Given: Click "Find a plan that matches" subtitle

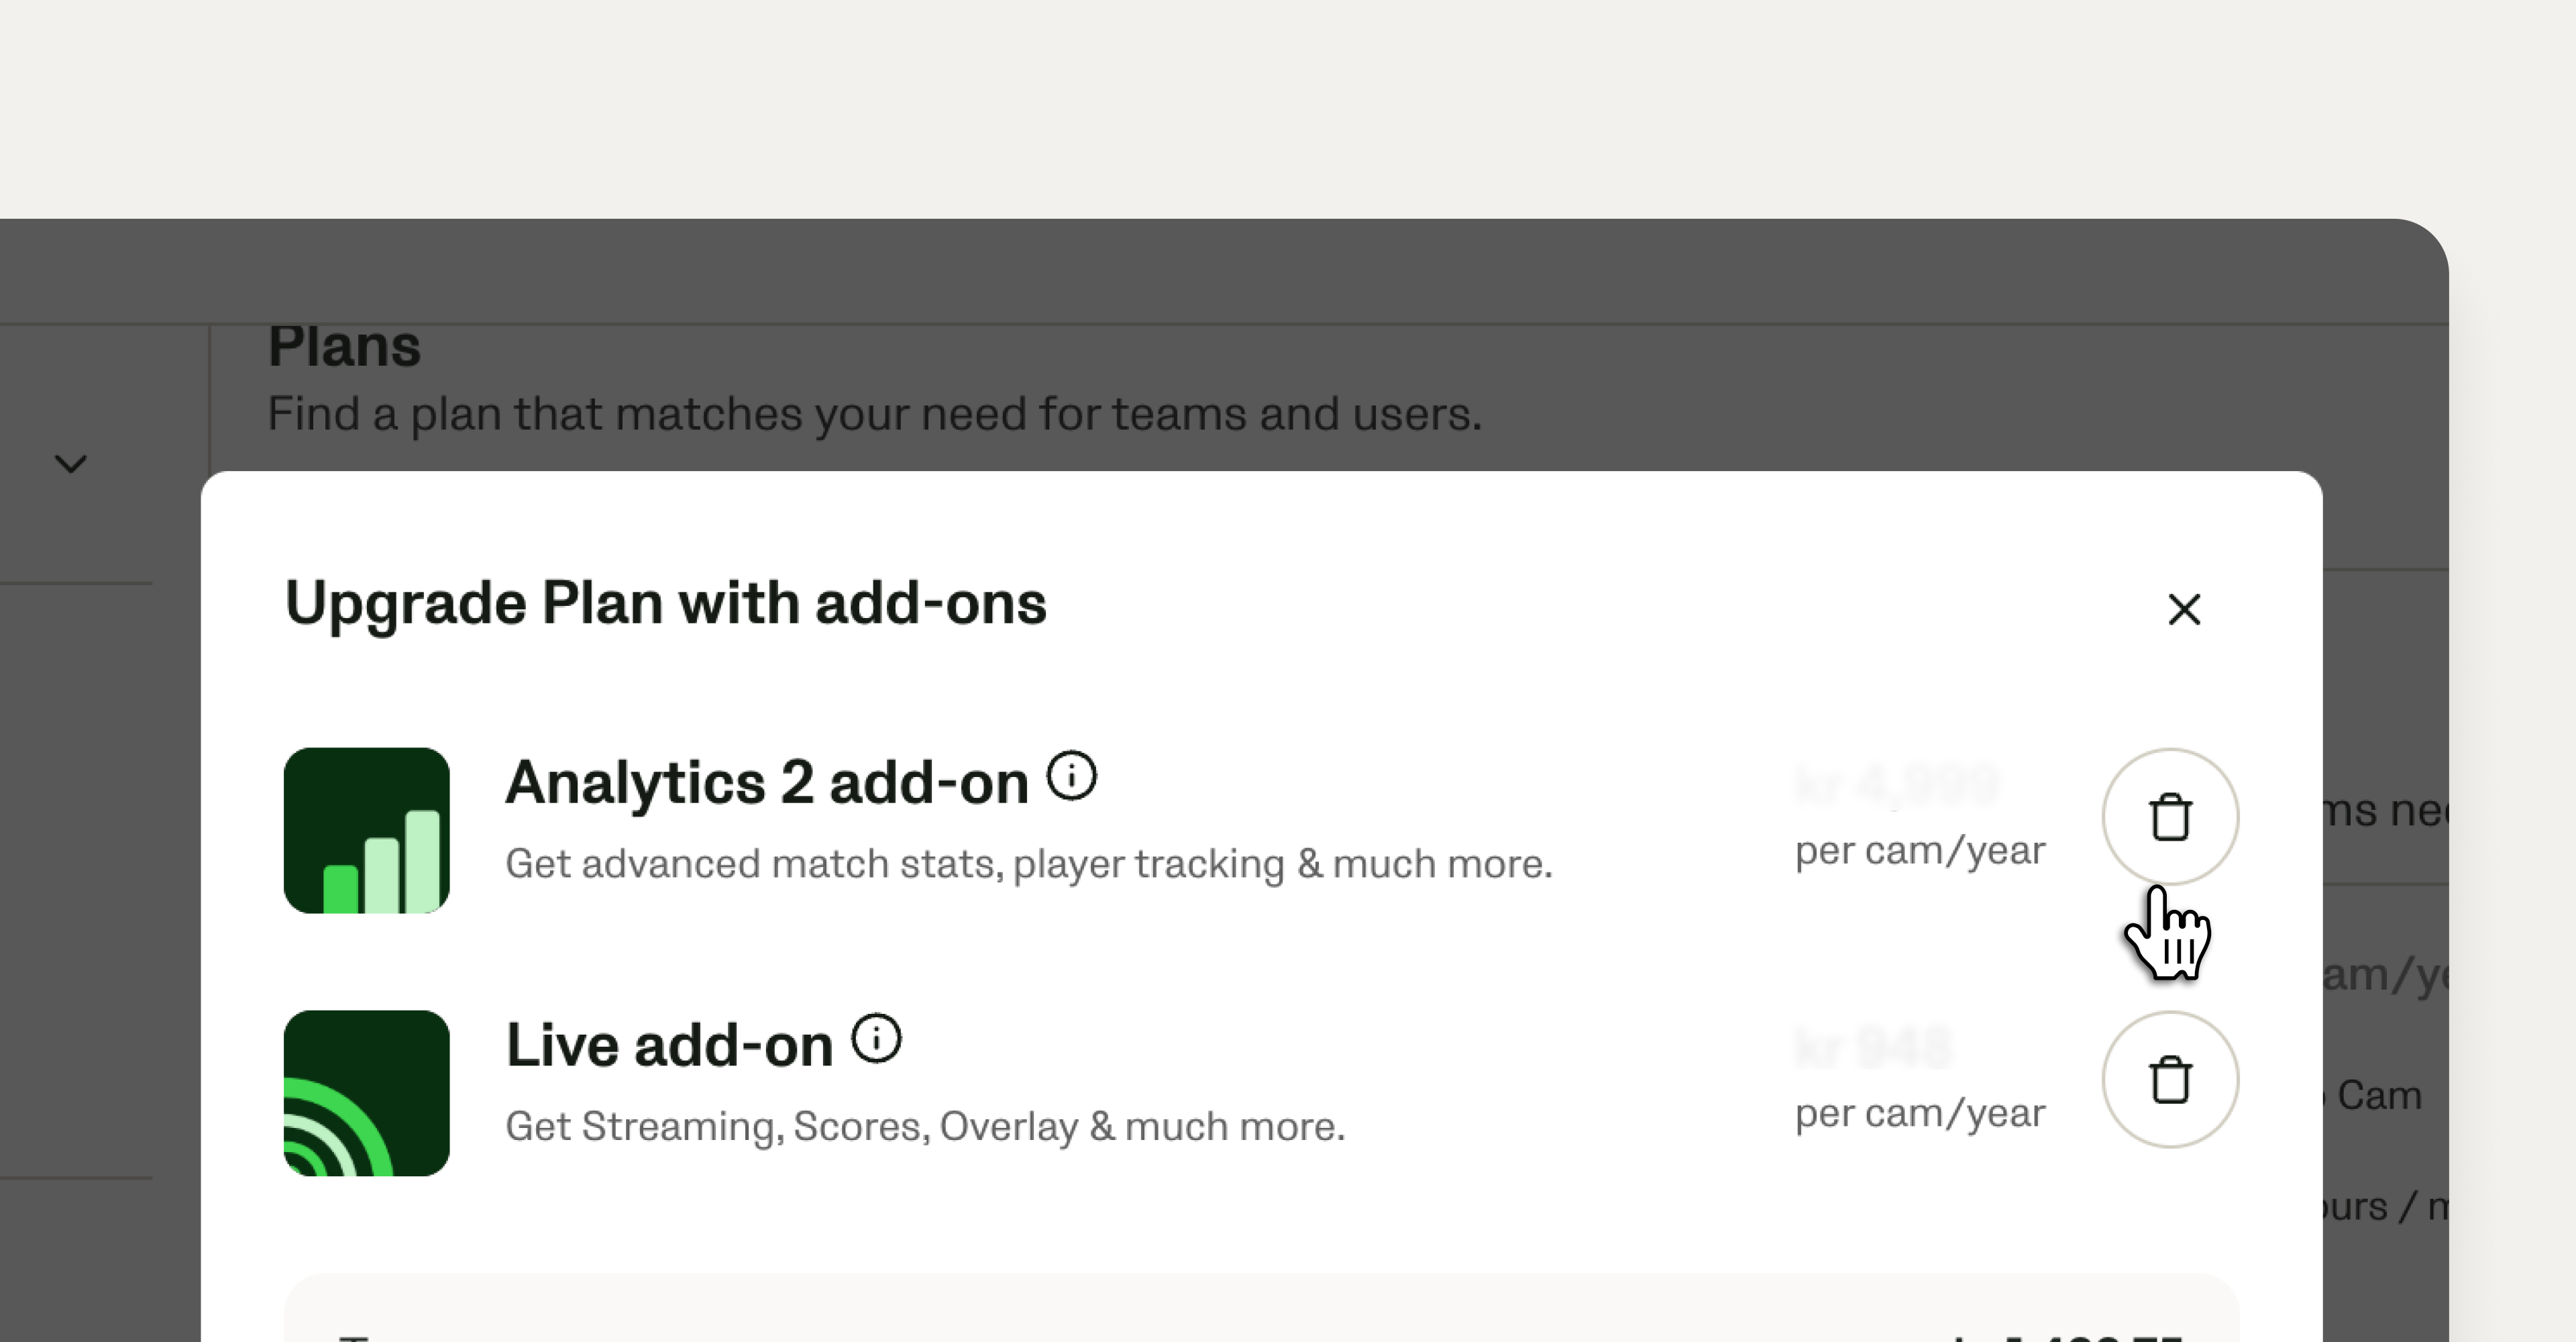Looking at the screenshot, I should click(x=874, y=414).
